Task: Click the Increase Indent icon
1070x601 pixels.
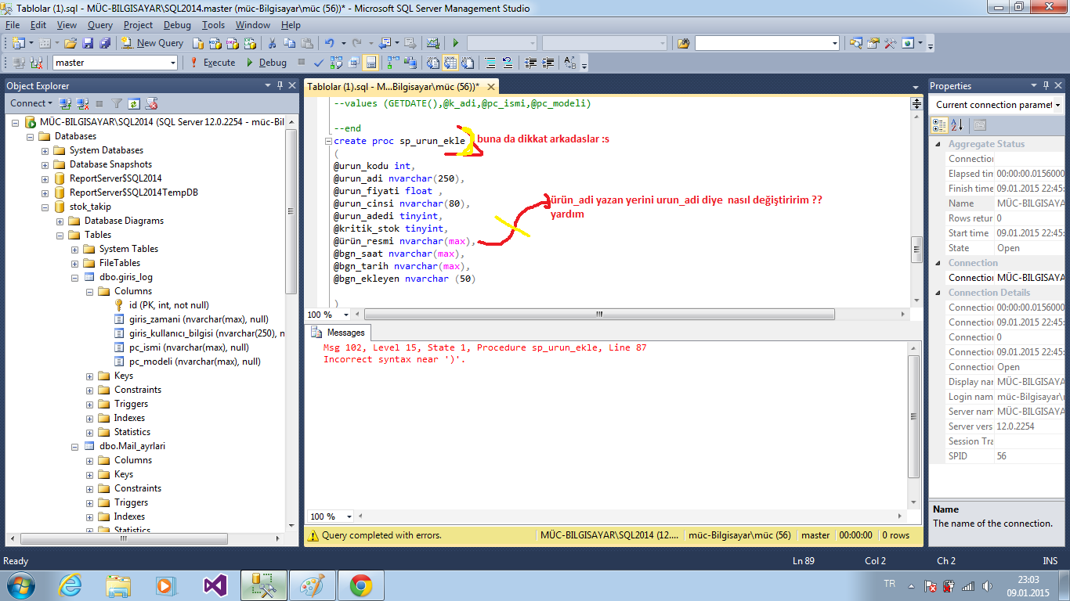Action: (x=548, y=63)
